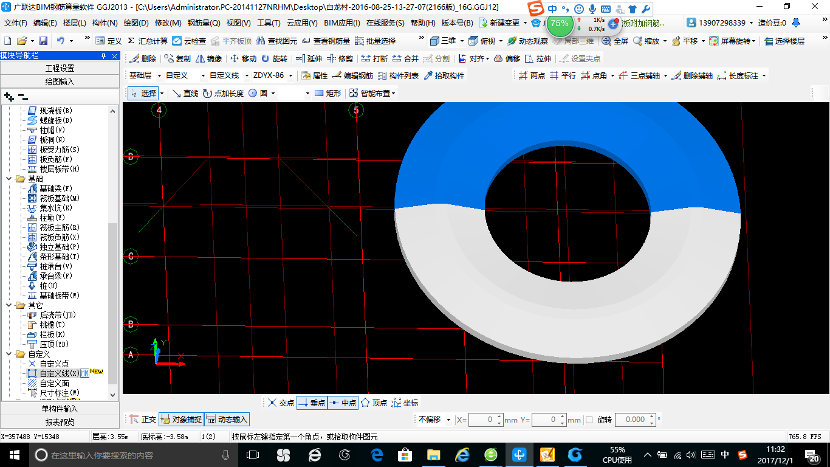Click the rotation angle input field
This screenshot has height=467, width=830.
pyautogui.click(x=635, y=420)
